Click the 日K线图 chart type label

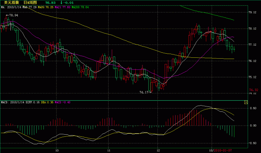pyautogui.click(x=30, y=2)
